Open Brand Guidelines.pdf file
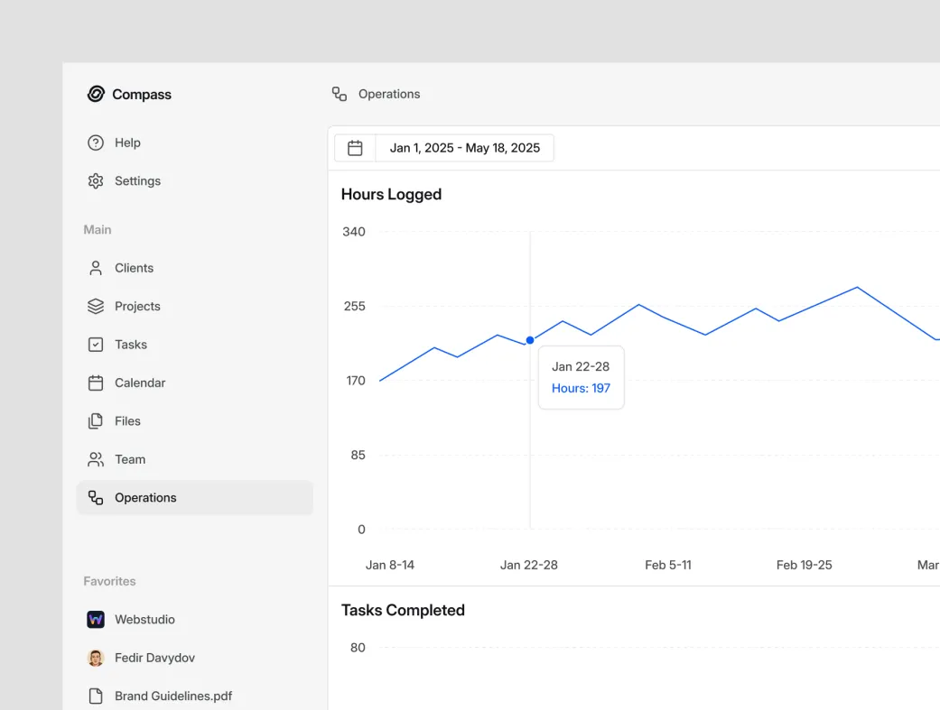This screenshot has width=940, height=710. 172,696
